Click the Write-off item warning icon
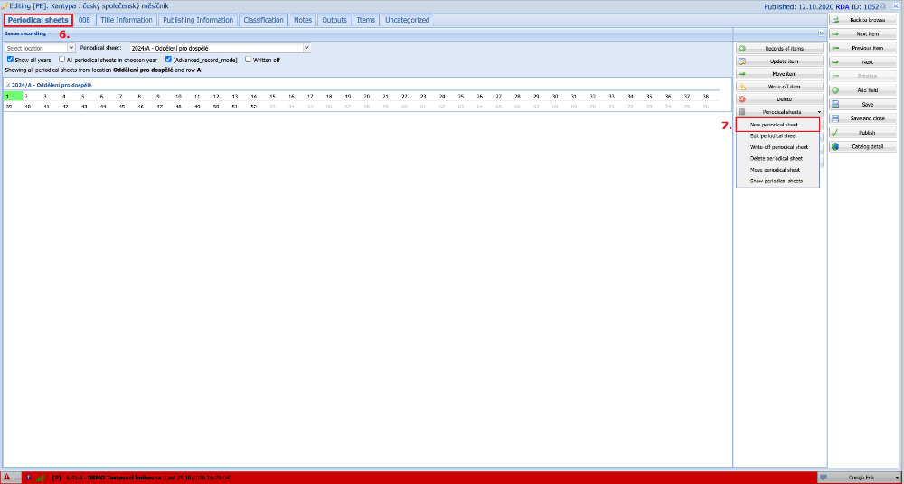Image resolution: width=904 pixels, height=484 pixels. click(x=742, y=87)
